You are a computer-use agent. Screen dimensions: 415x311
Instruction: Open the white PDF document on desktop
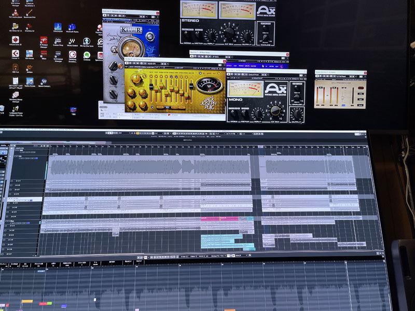click(16, 82)
